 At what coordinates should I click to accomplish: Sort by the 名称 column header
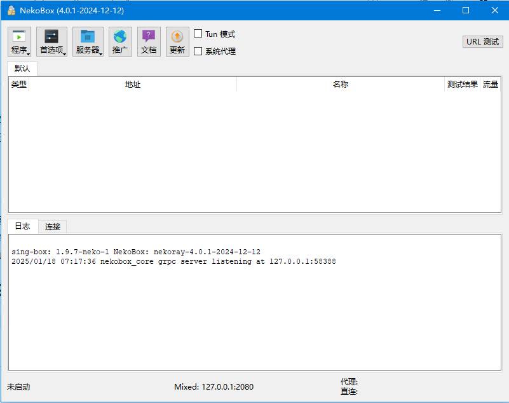click(x=341, y=85)
